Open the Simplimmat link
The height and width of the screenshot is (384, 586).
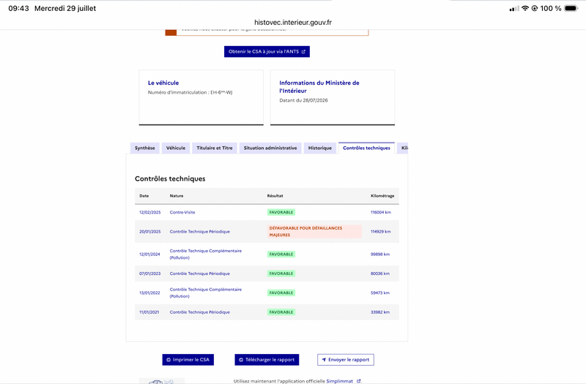pyautogui.click(x=339, y=381)
